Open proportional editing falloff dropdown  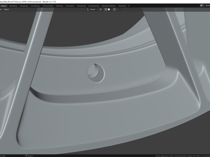pos(118,10)
